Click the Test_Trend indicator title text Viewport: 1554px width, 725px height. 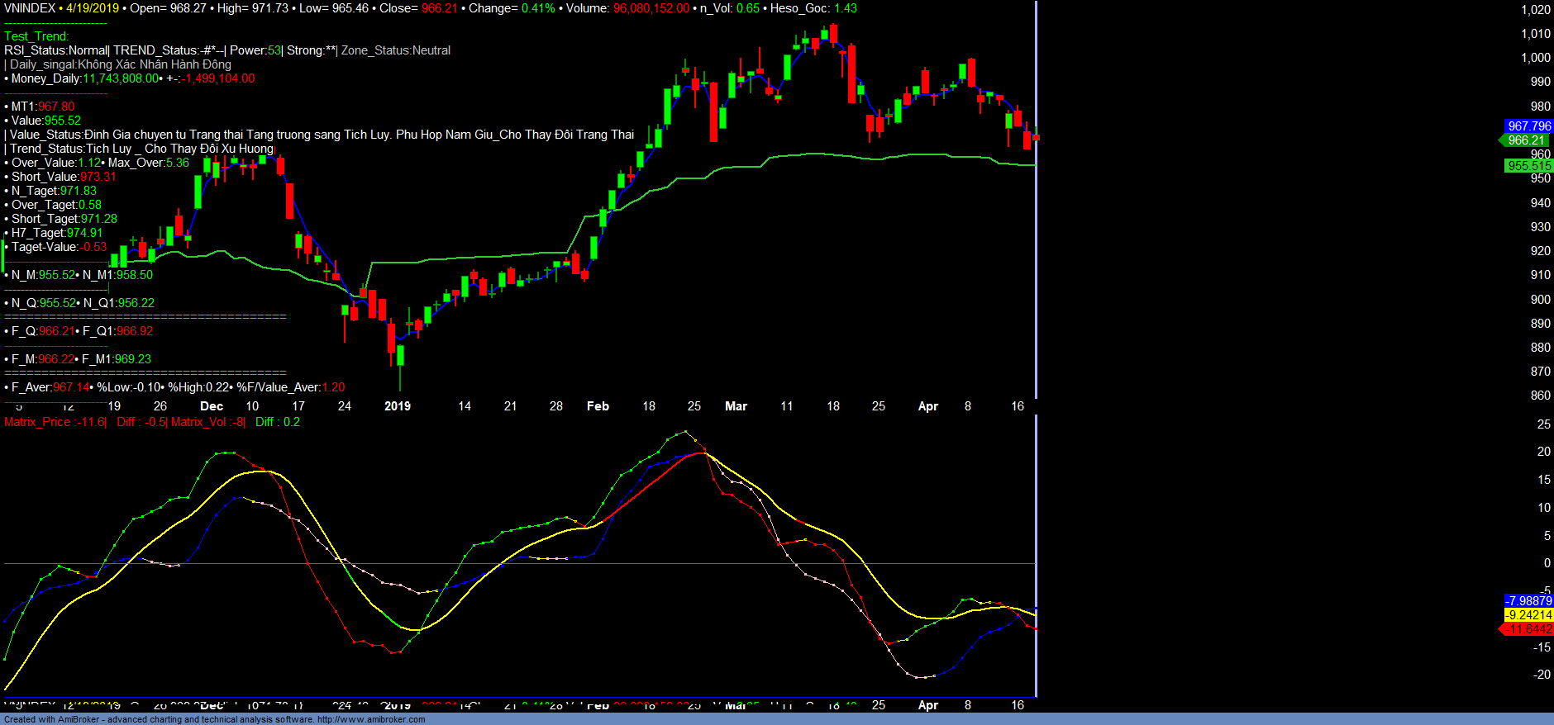click(x=36, y=36)
